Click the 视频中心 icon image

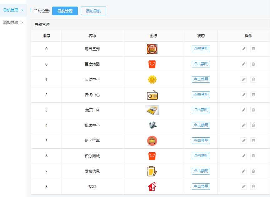coord(152,125)
